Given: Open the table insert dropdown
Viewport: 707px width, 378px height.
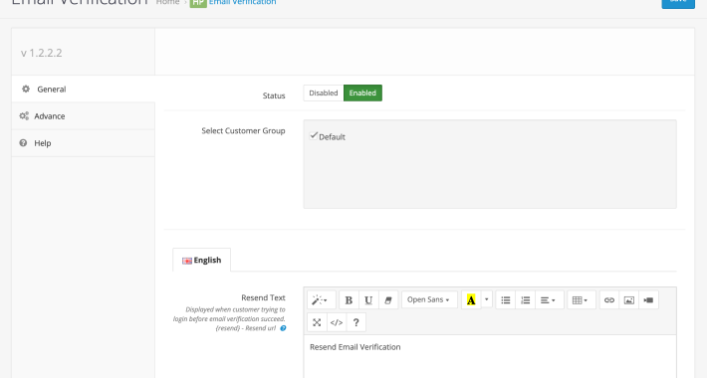Looking at the screenshot, I should pos(581,300).
